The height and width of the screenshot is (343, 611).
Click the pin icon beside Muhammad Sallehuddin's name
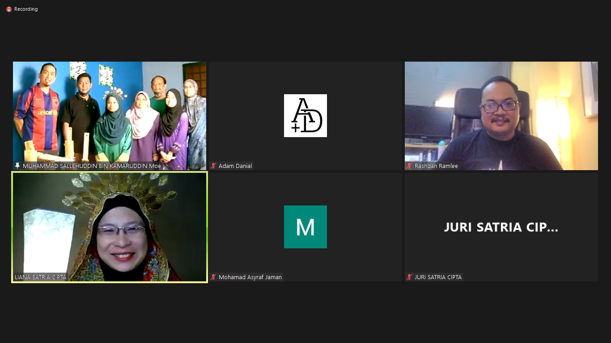[17, 166]
